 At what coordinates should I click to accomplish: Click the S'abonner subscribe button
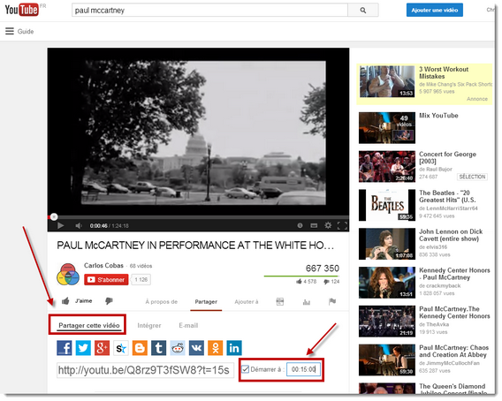tap(106, 280)
